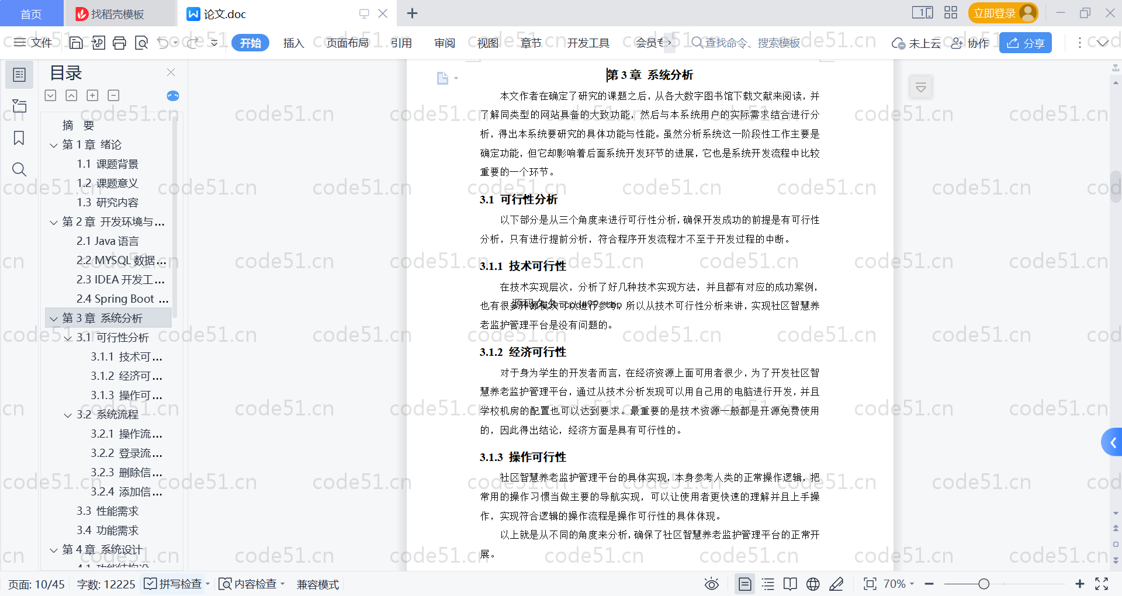Select the 开发工具 ribbon tab
1122x596 pixels.
588,43
